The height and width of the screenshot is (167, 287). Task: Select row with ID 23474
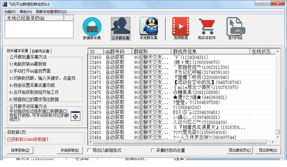point(182,87)
